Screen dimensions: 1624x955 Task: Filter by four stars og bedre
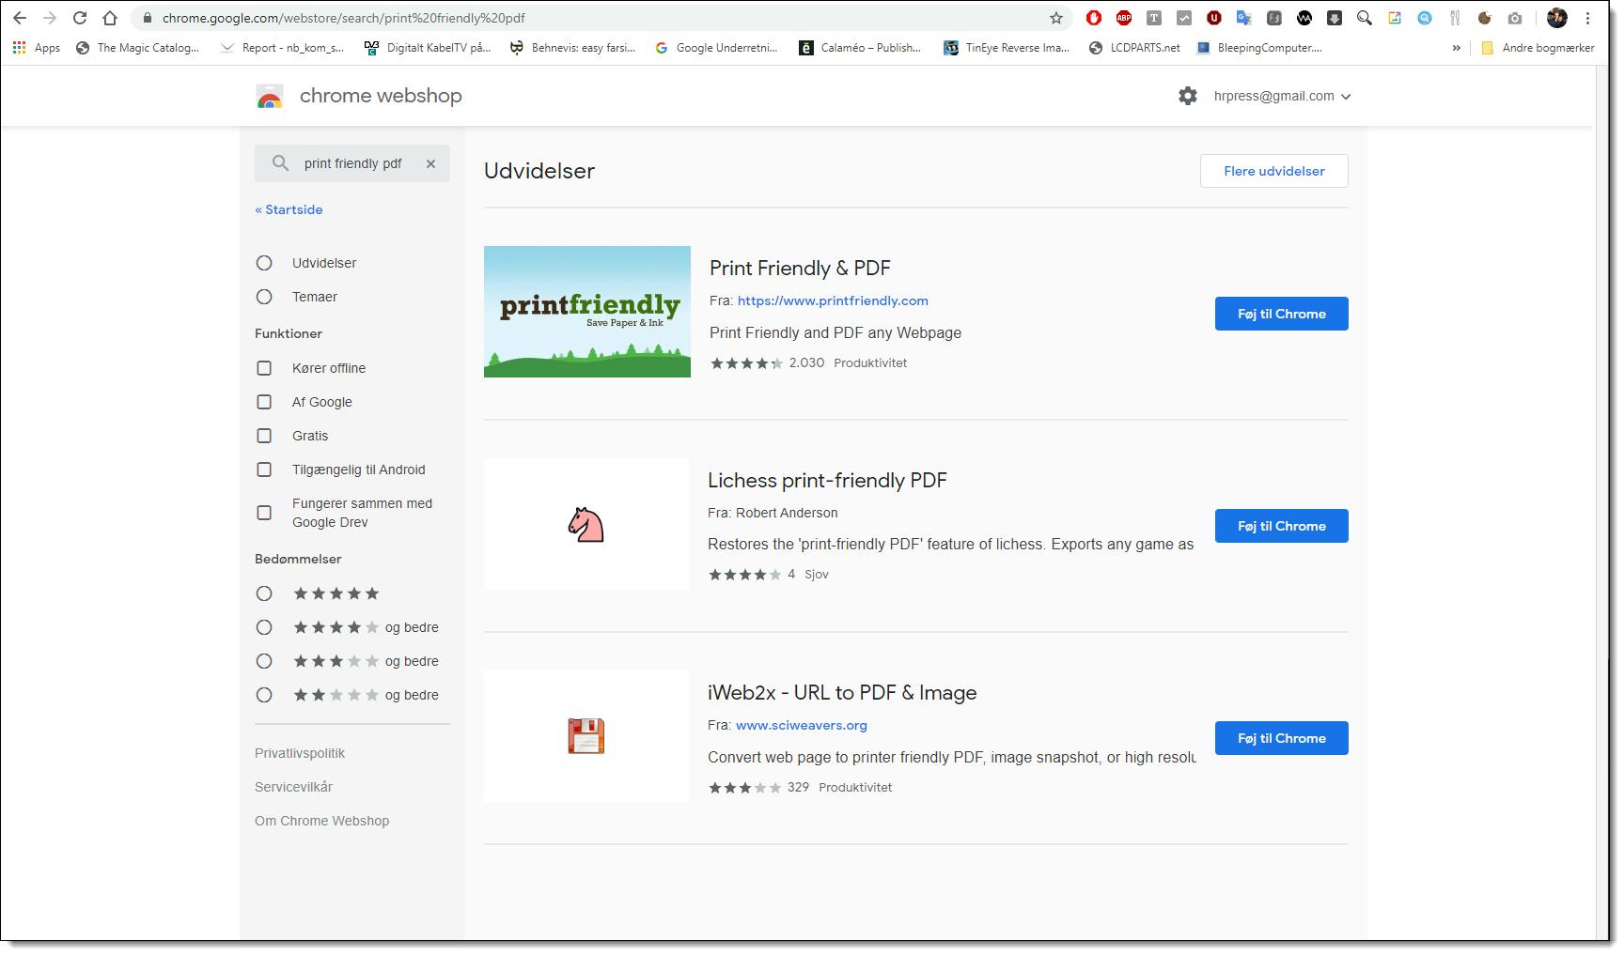(264, 627)
